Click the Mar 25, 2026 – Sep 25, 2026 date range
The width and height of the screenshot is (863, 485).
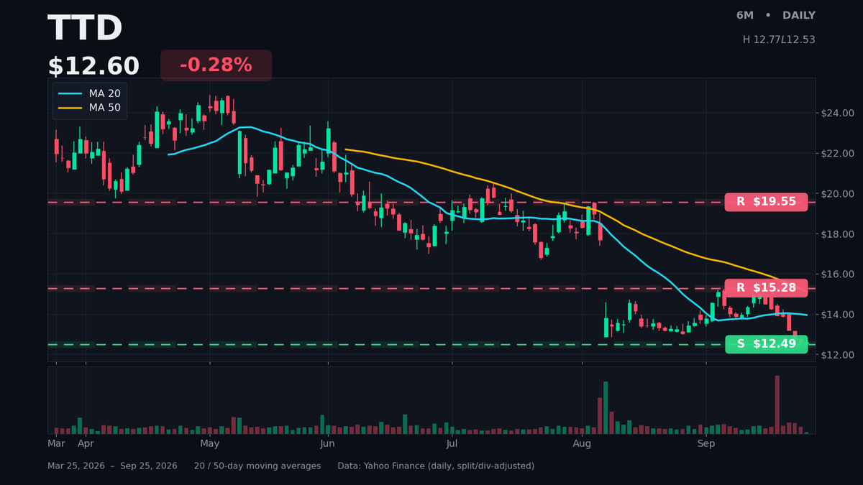(112, 466)
